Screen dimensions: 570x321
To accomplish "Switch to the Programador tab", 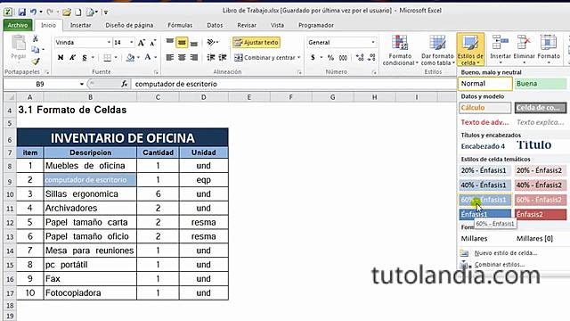I will coord(316,25).
